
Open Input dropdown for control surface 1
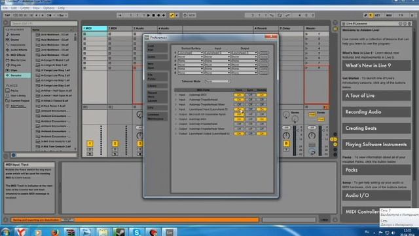coord(217,53)
